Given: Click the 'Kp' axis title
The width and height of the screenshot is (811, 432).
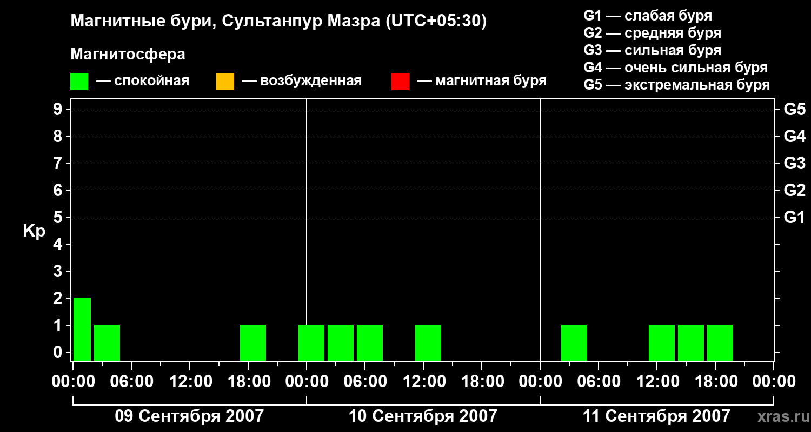Looking at the screenshot, I should pyautogui.click(x=34, y=231).
